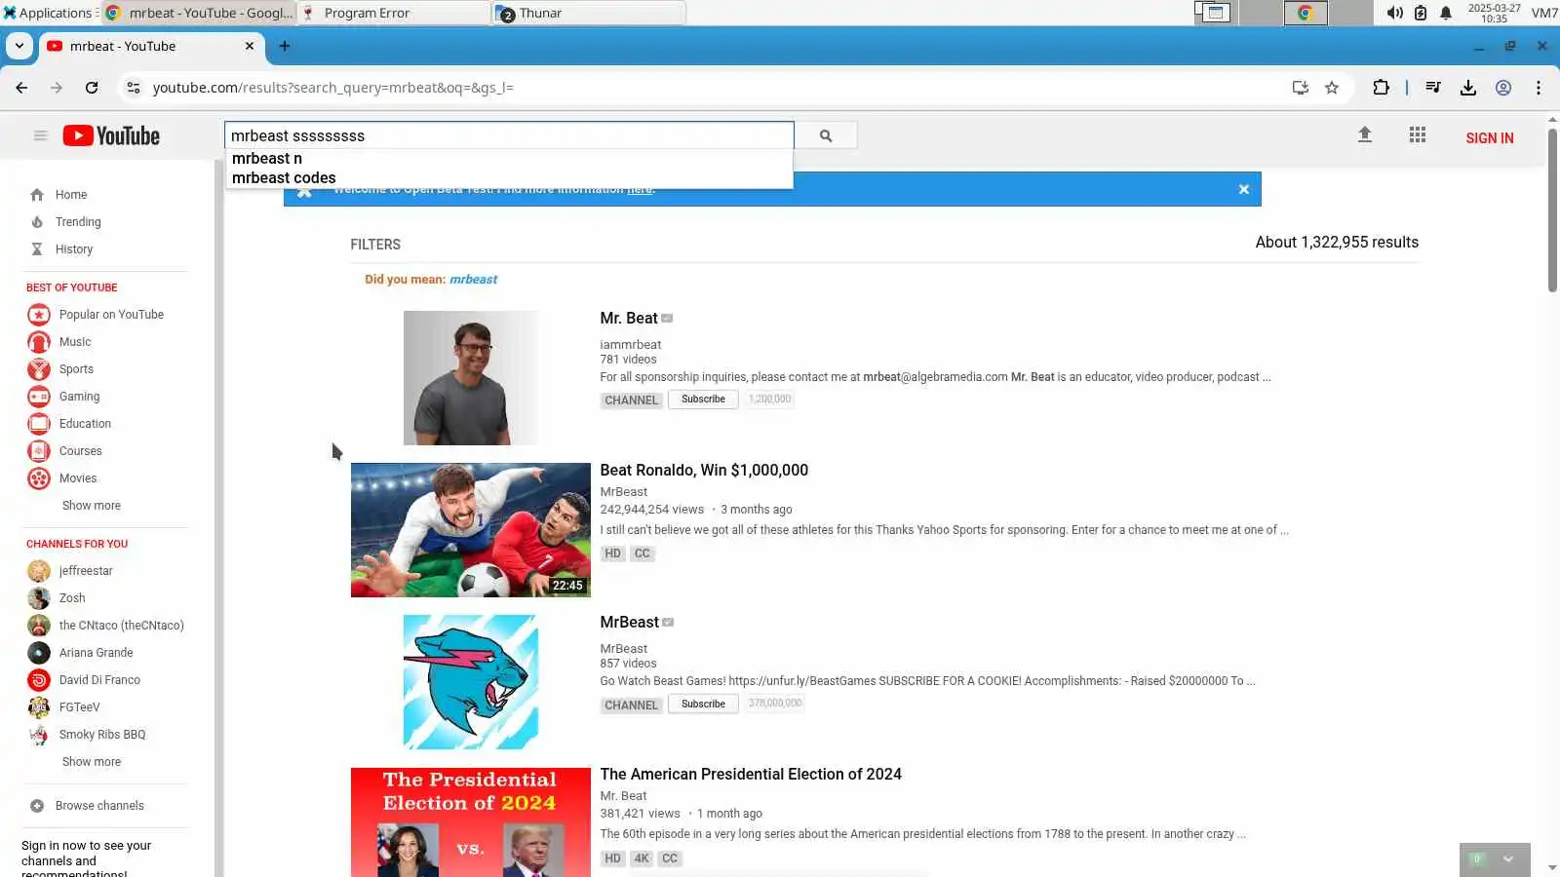Click the Gaming category icon
1560x877 pixels.
point(39,397)
